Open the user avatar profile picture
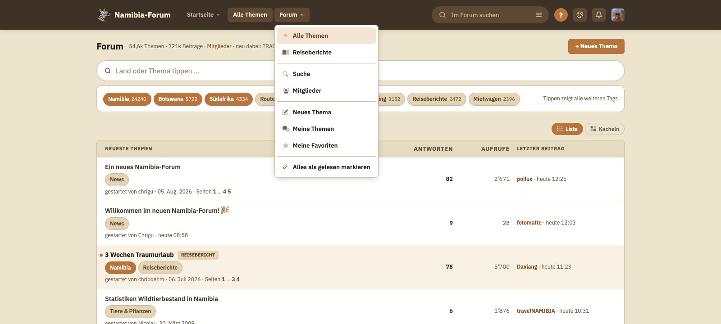This screenshot has width=721, height=324. (x=618, y=15)
